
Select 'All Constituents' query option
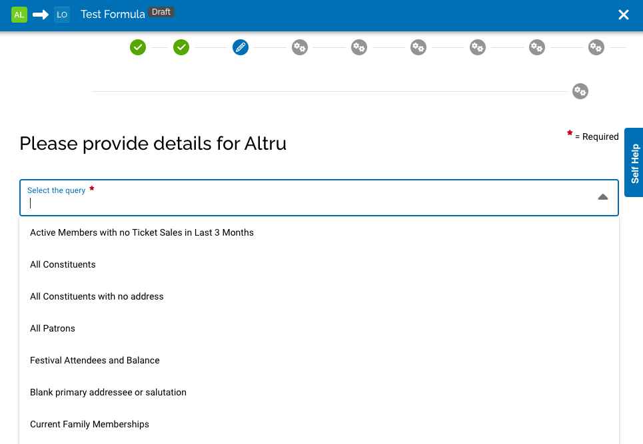(x=63, y=264)
